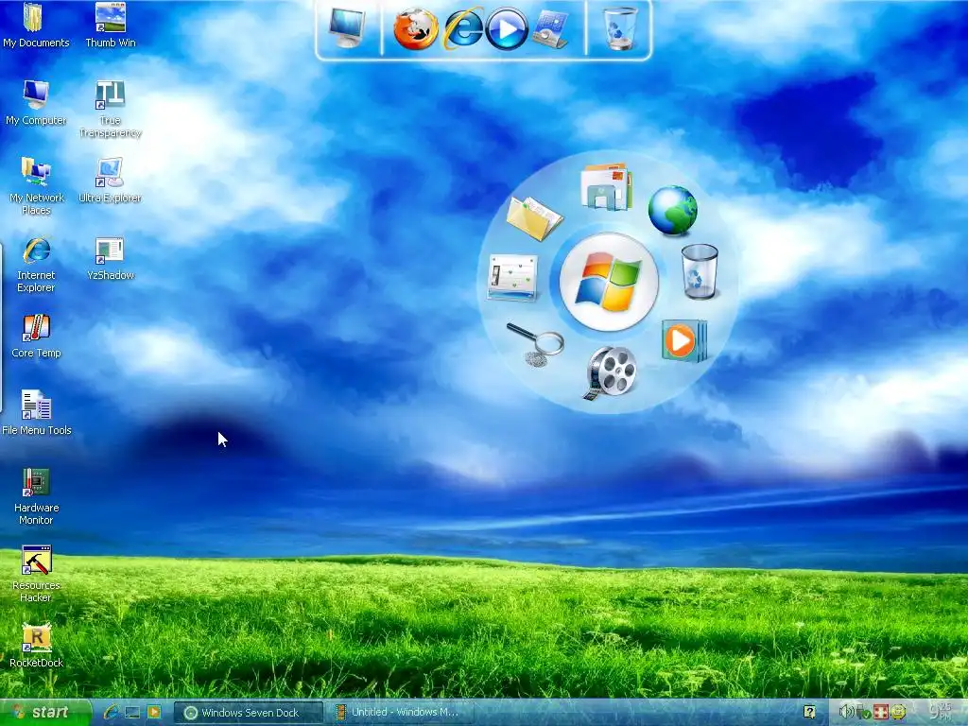Click Show Desktop quick launch icon
The height and width of the screenshot is (726, 968).
(x=132, y=713)
